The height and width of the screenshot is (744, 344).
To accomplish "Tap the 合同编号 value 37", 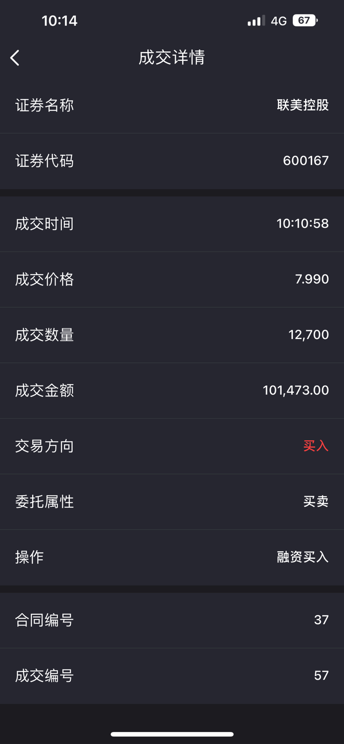I will point(321,620).
